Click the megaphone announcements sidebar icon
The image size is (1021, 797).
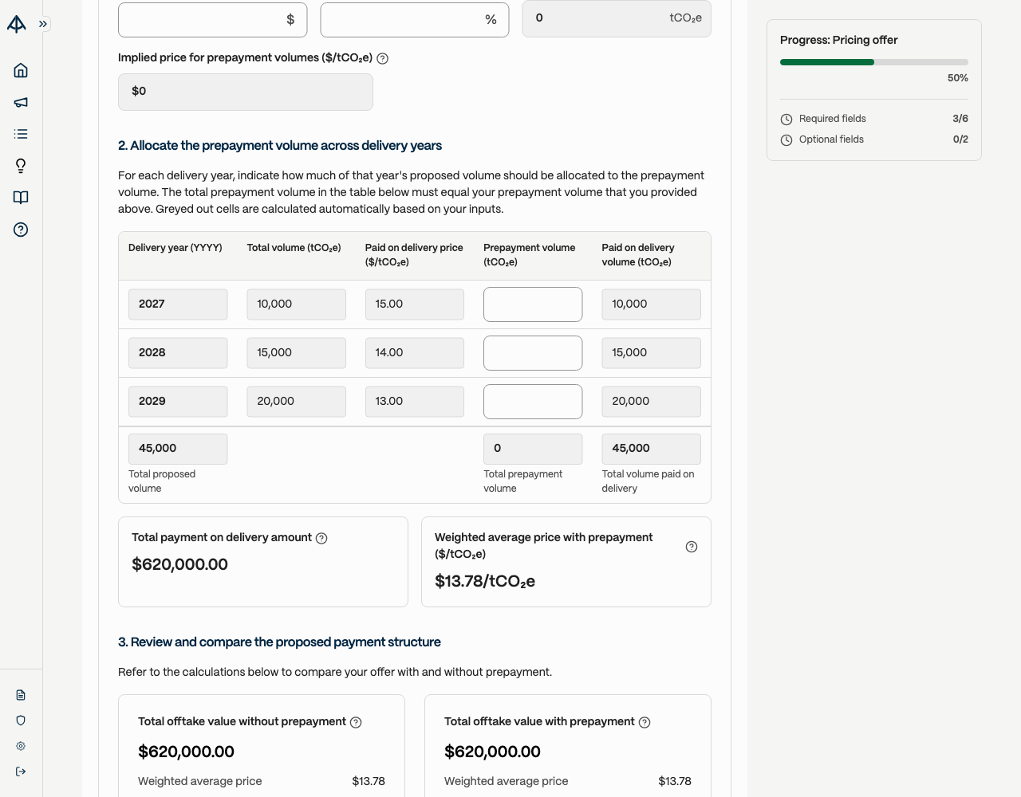click(x=21, y=102)
